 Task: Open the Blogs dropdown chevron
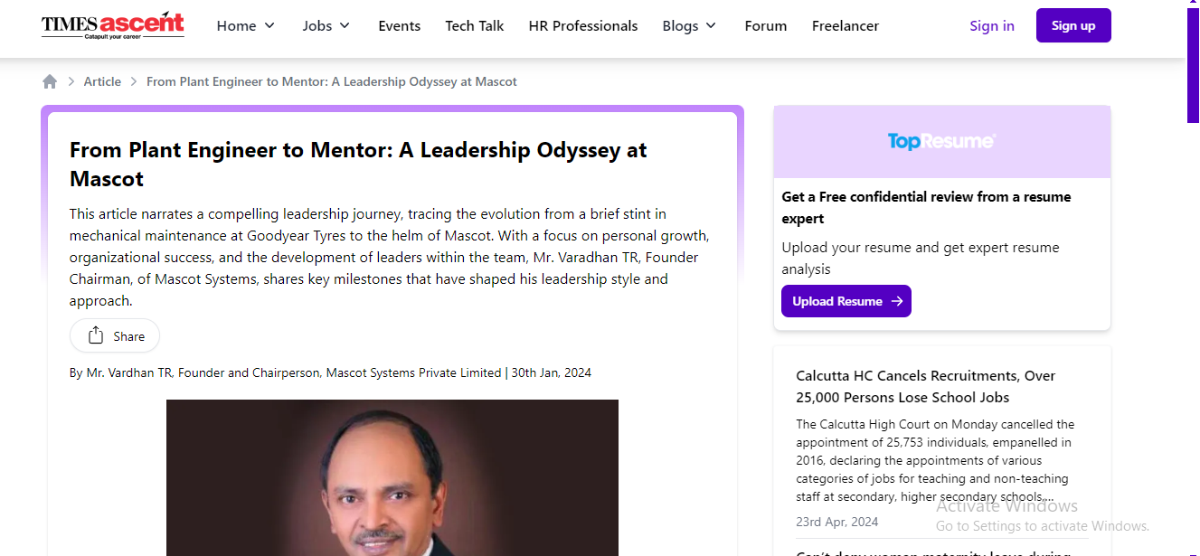coord(711,26)
